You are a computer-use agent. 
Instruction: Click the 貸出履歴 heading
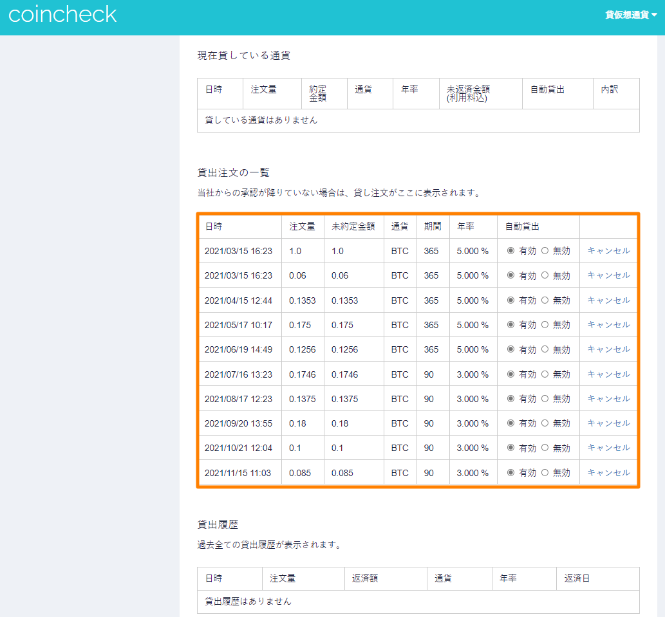[218, 524]
